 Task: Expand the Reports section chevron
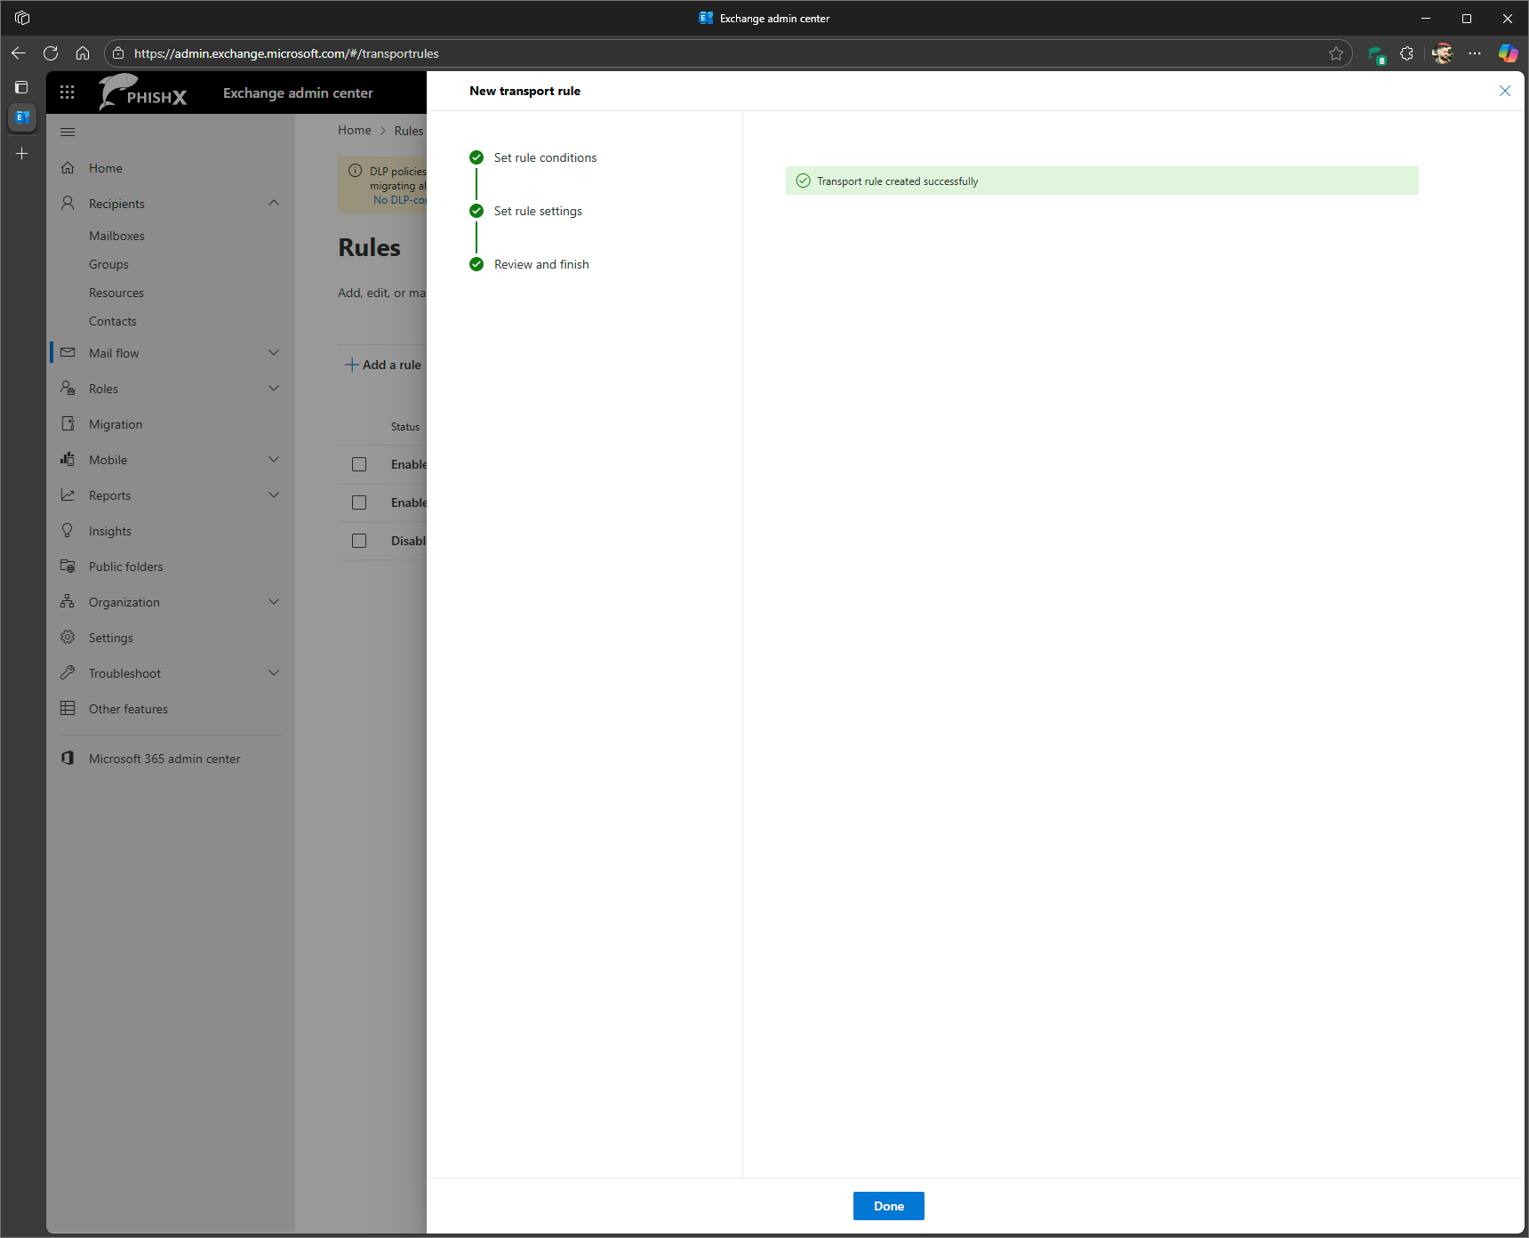click(274, 495)
